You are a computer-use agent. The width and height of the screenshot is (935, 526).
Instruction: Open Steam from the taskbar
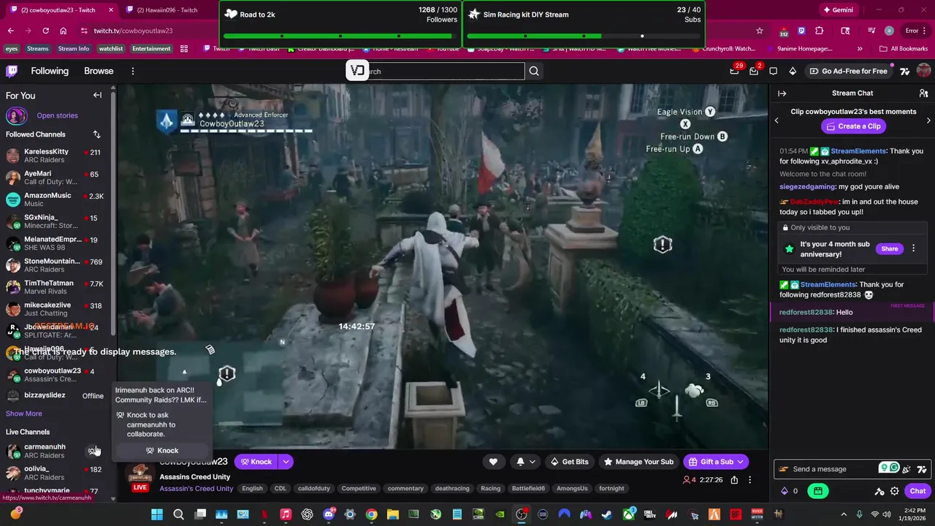(x=607, y=514)
